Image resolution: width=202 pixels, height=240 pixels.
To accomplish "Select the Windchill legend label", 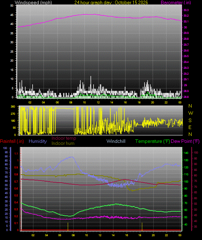I will [x=116, y=141].
